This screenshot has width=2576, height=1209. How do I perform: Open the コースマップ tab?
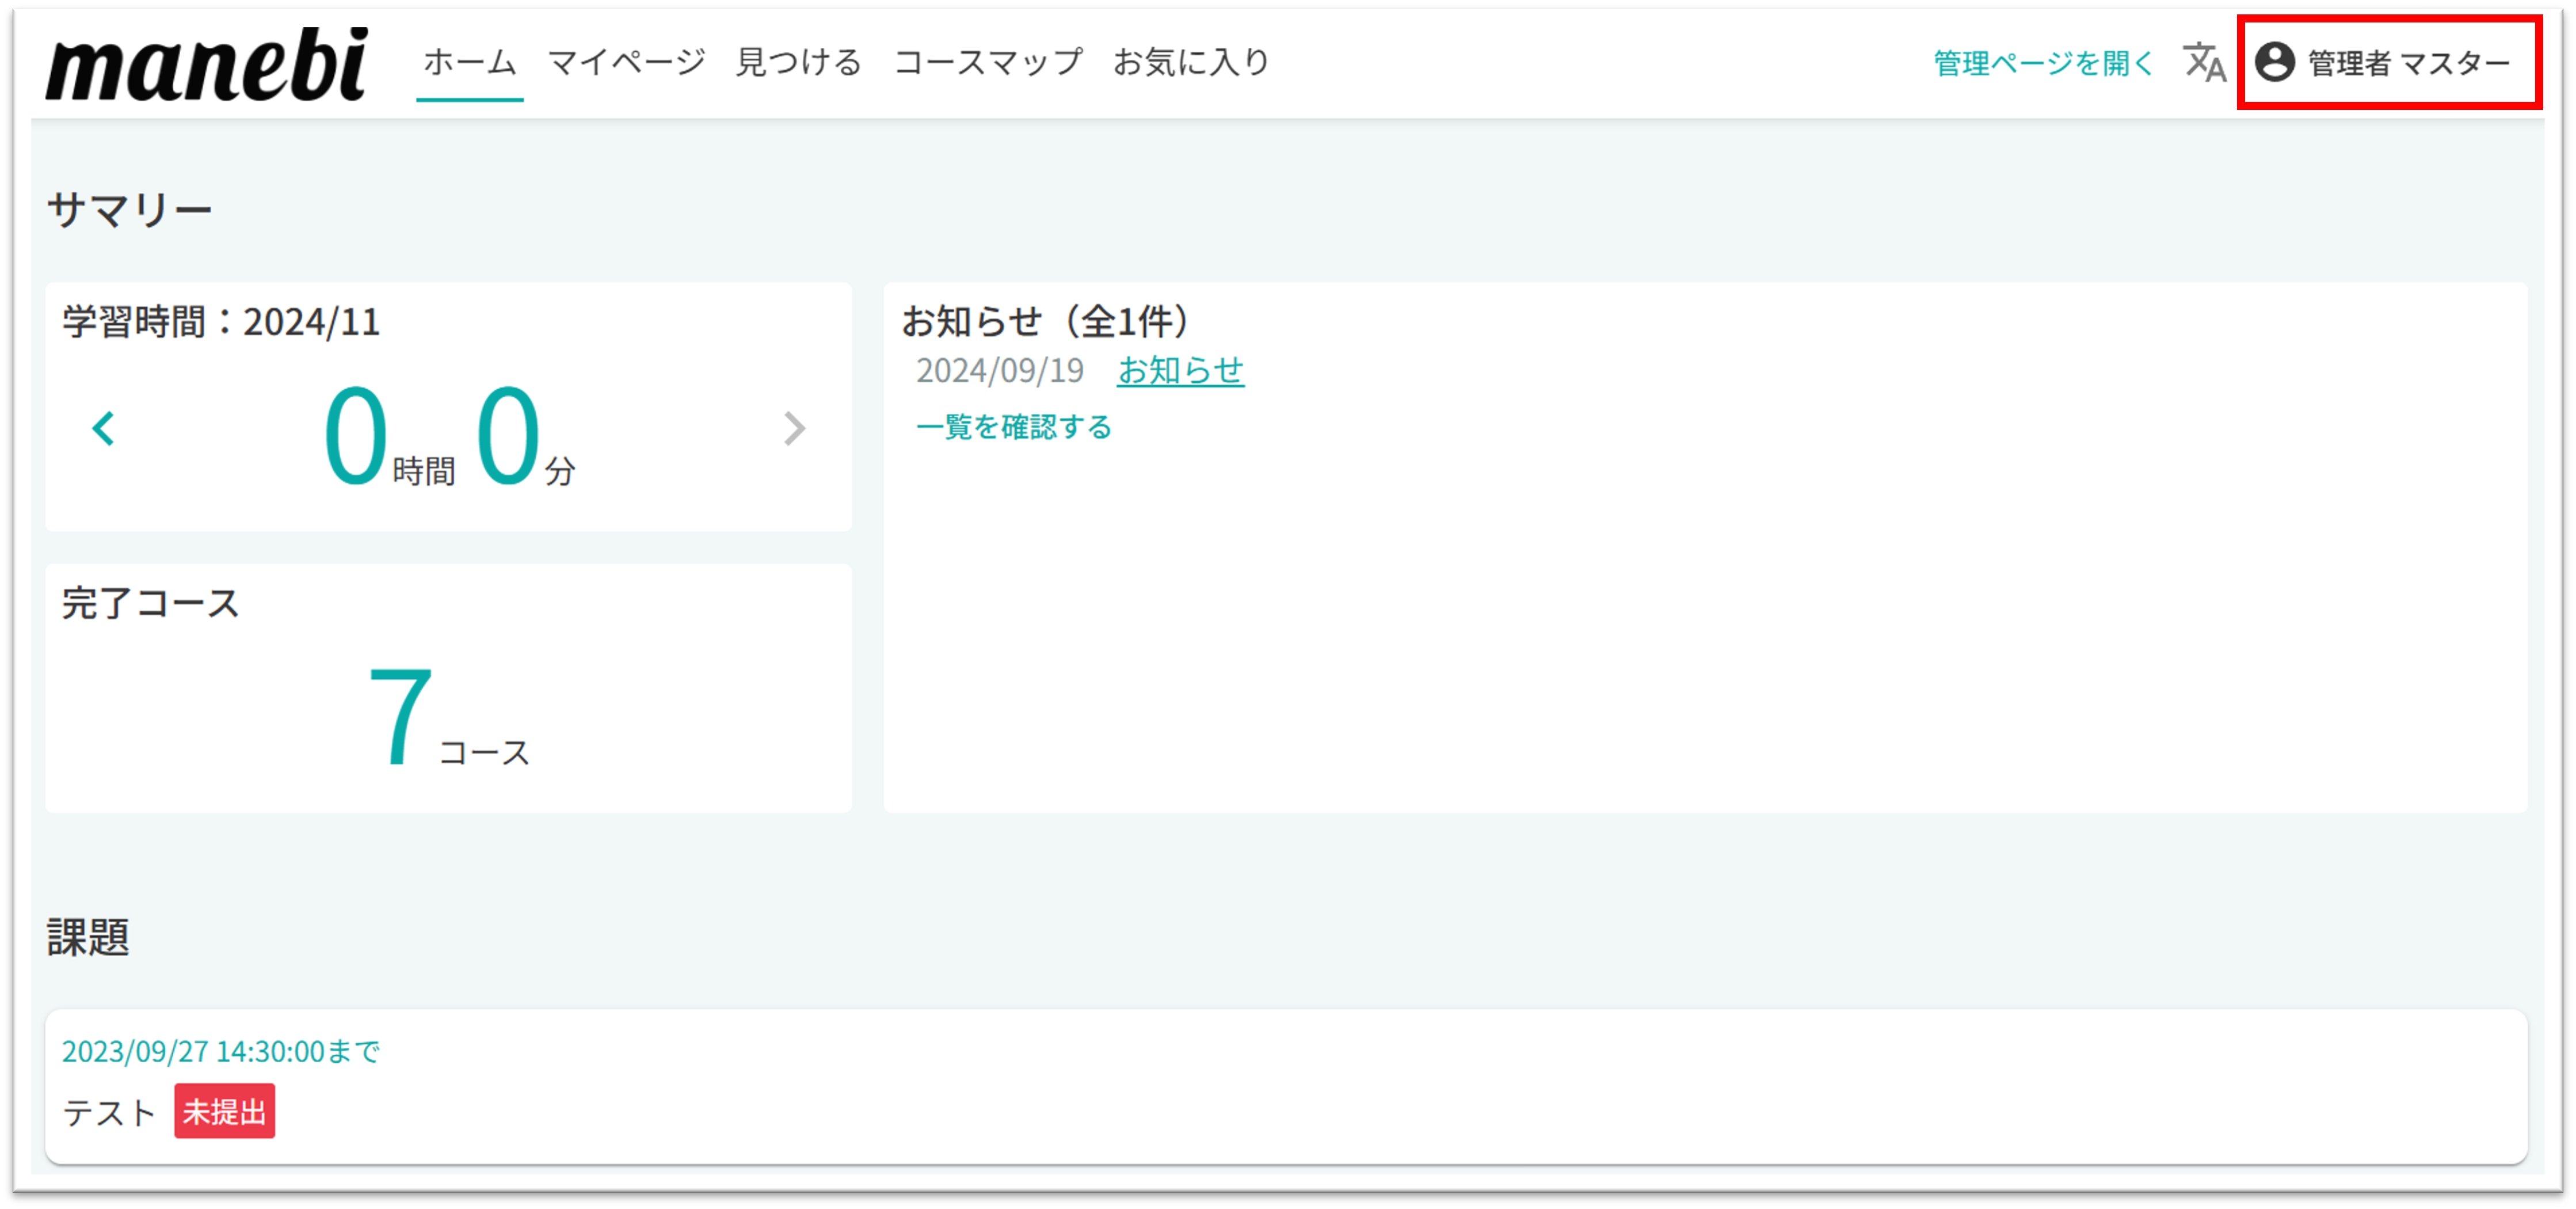coord(988,62)
